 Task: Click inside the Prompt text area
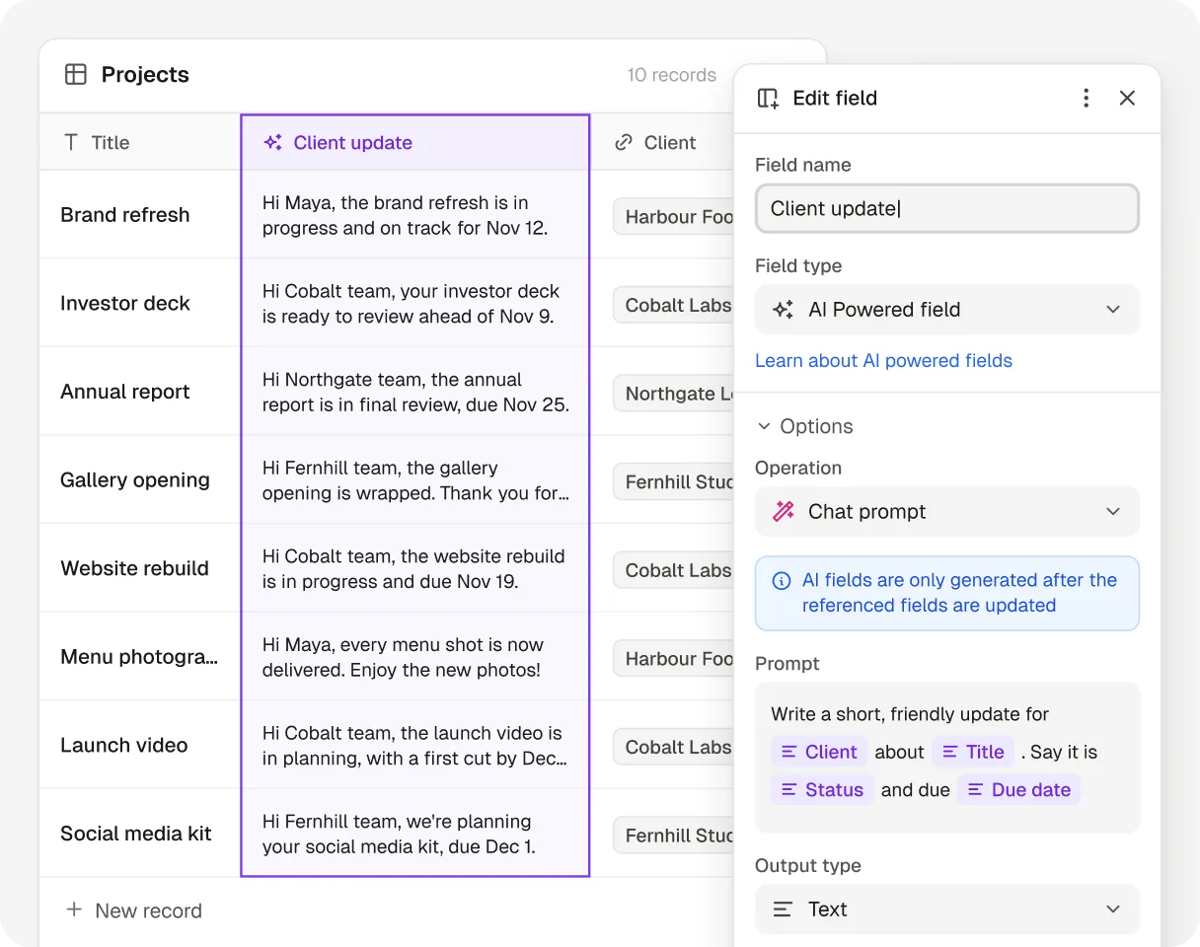[x=947, y=758]
